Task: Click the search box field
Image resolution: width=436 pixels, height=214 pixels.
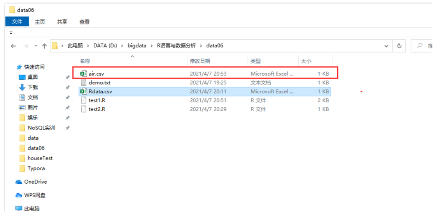Action: pos(422,46)
